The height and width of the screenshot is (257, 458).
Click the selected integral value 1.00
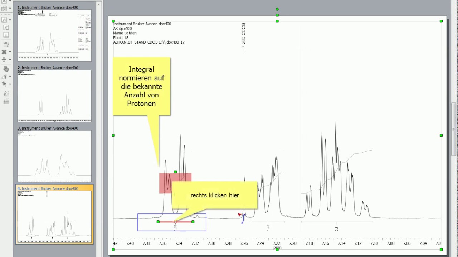coord(175,227)
